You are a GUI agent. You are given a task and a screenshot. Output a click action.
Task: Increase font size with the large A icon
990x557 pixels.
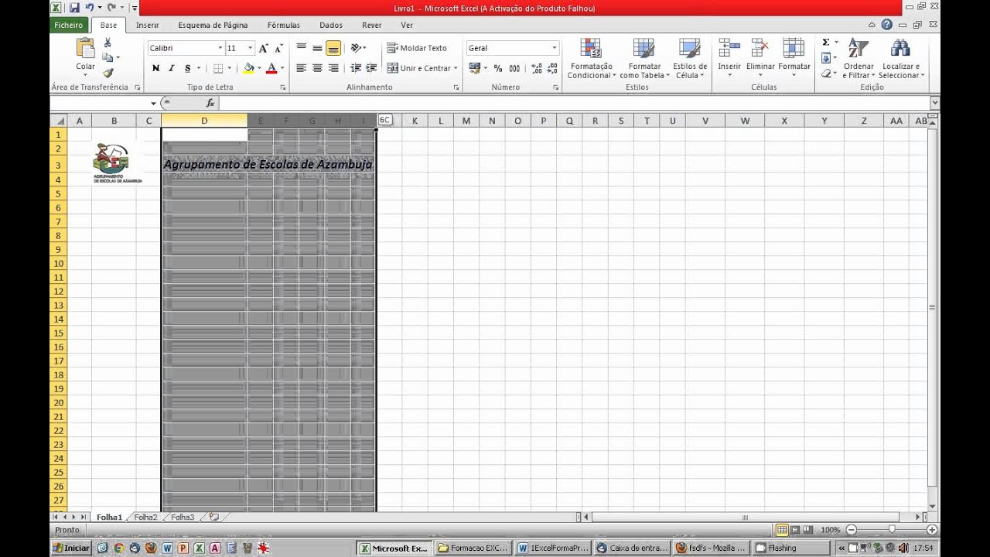tap(265, 48)
